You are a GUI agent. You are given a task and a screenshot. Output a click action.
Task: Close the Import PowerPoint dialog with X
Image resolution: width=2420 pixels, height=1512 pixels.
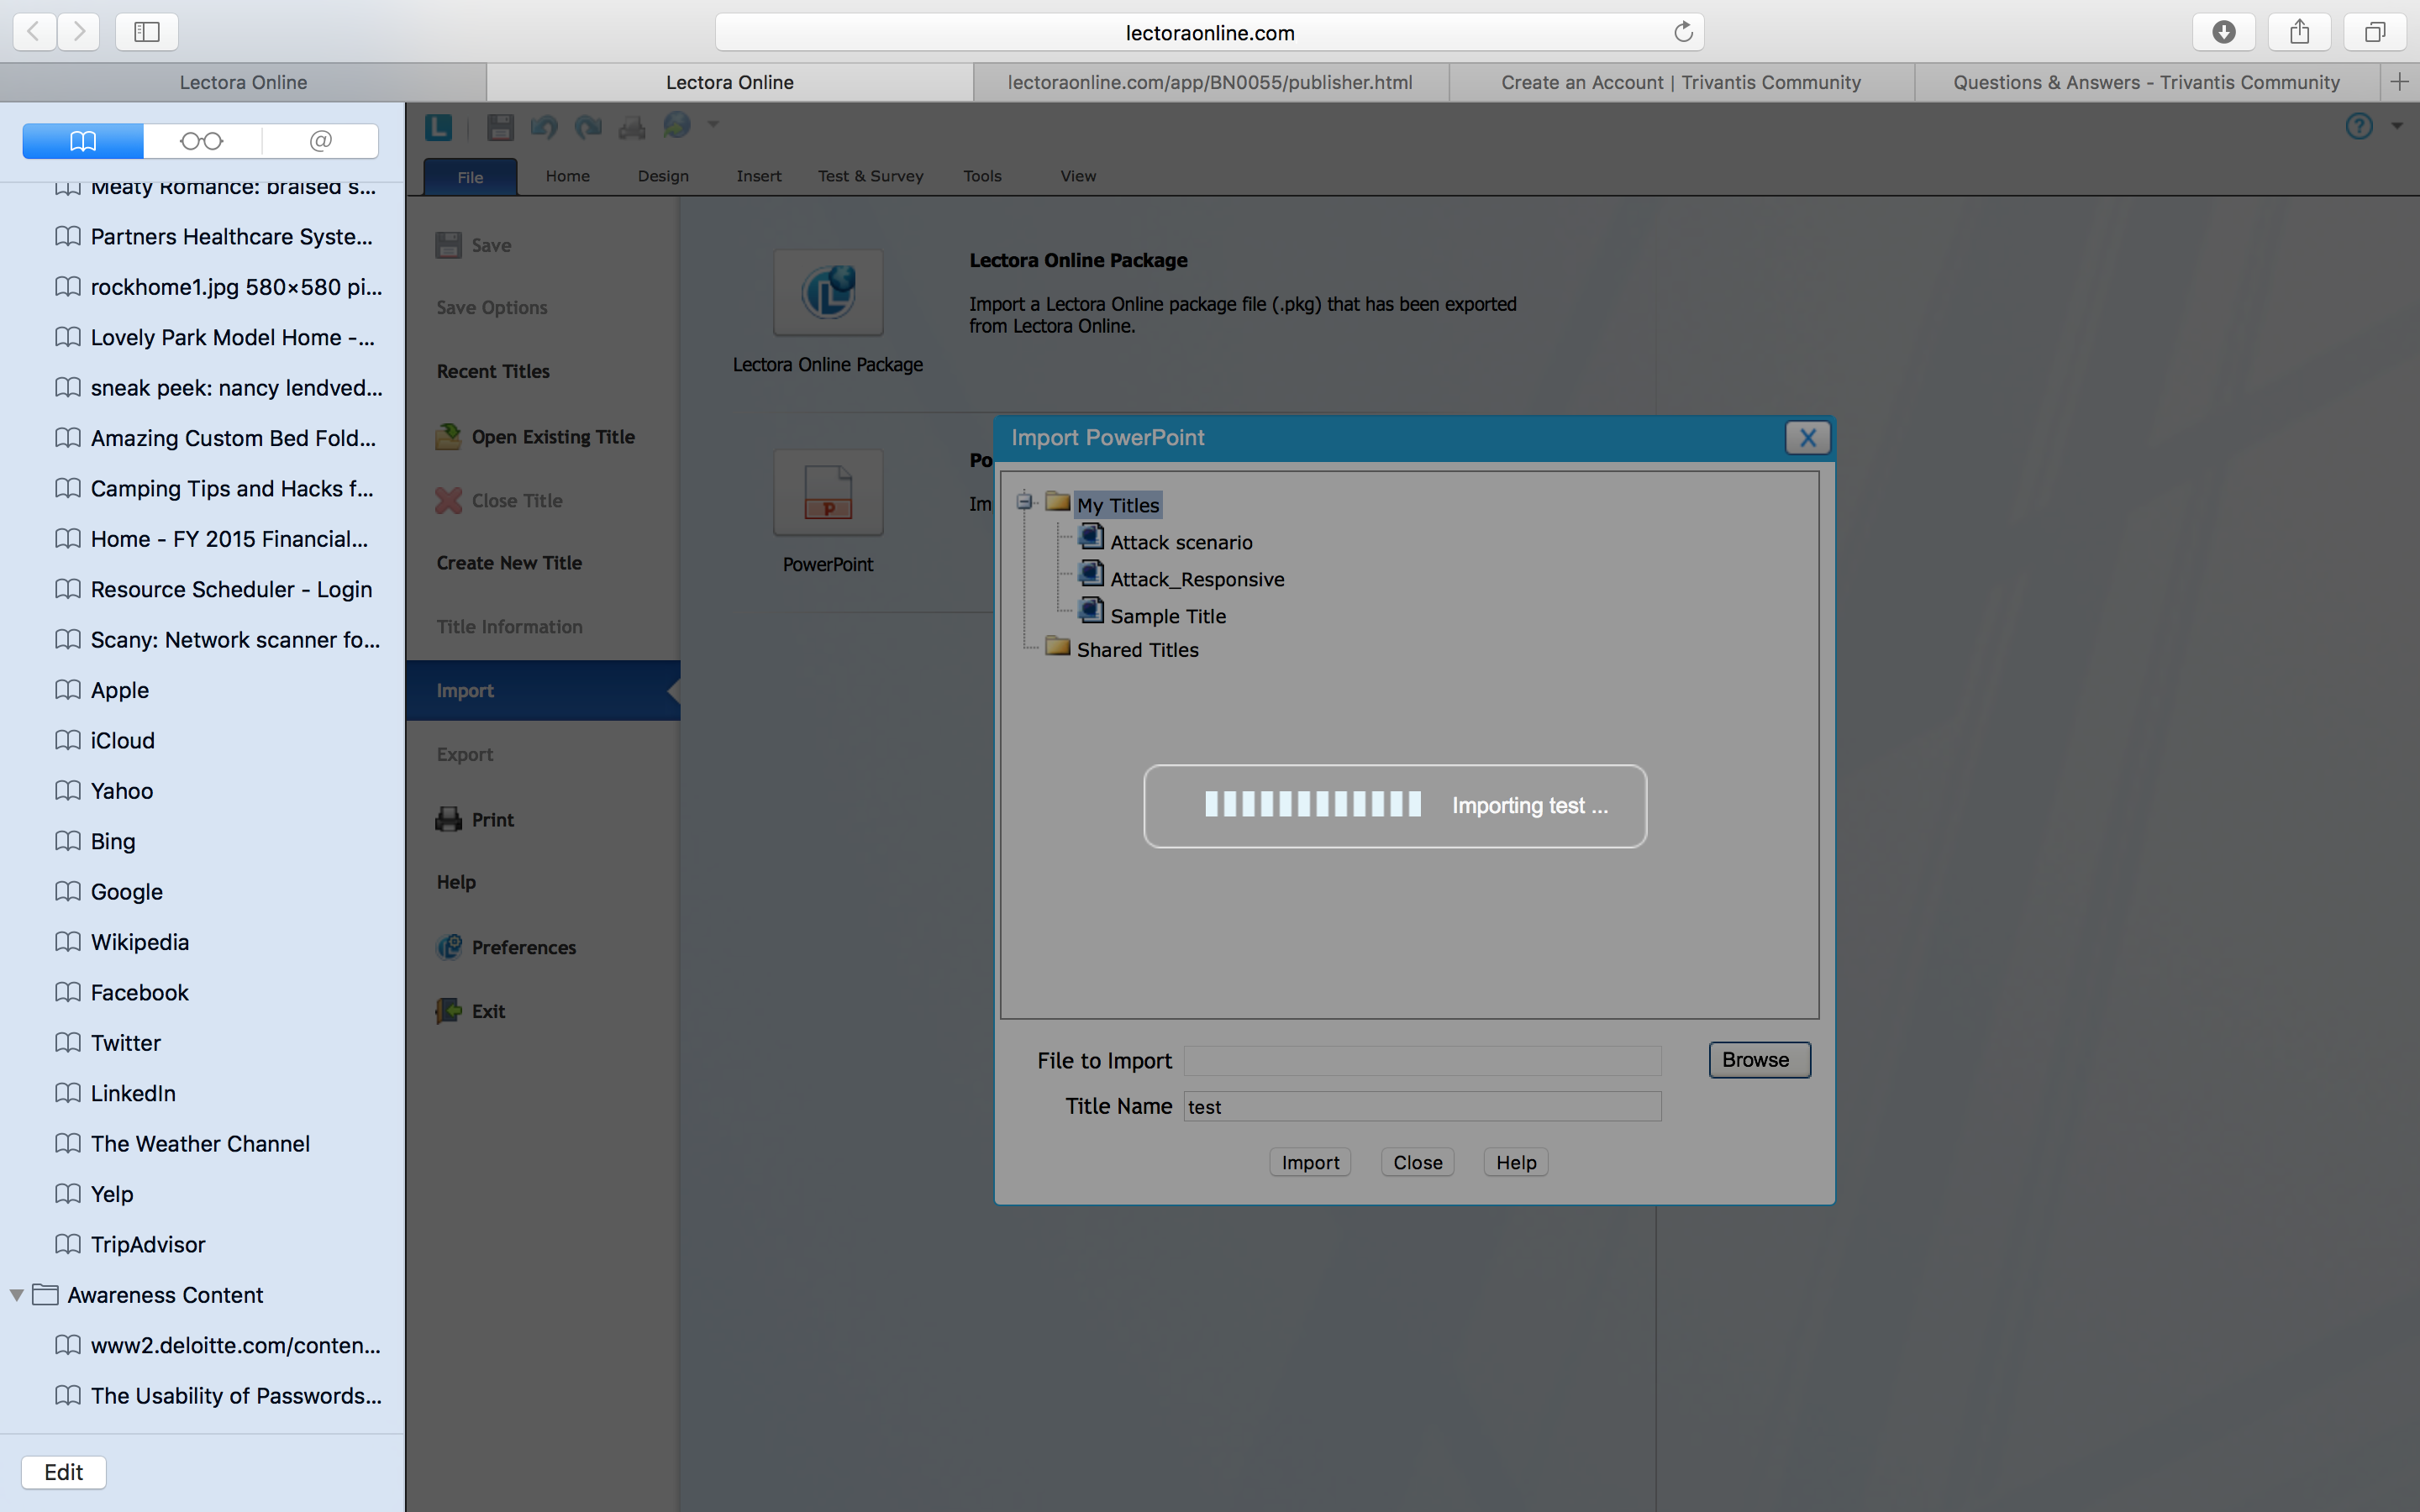pos(1808,438)
